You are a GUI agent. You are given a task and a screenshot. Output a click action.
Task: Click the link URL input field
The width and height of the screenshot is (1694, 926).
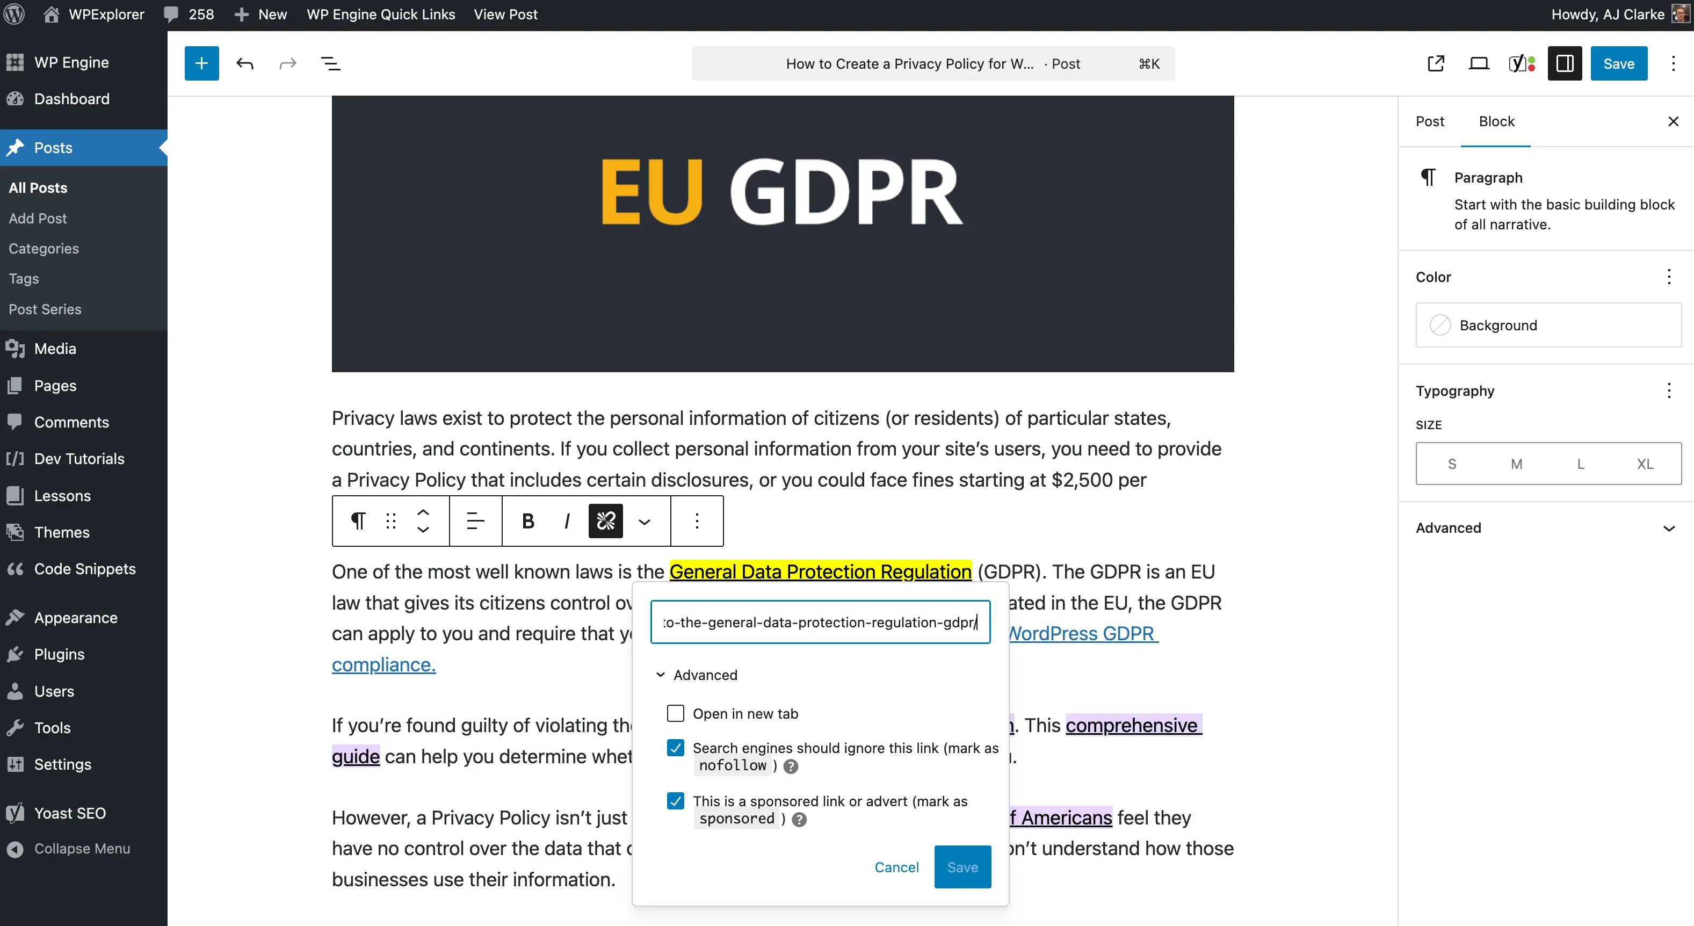coord(820,622)
